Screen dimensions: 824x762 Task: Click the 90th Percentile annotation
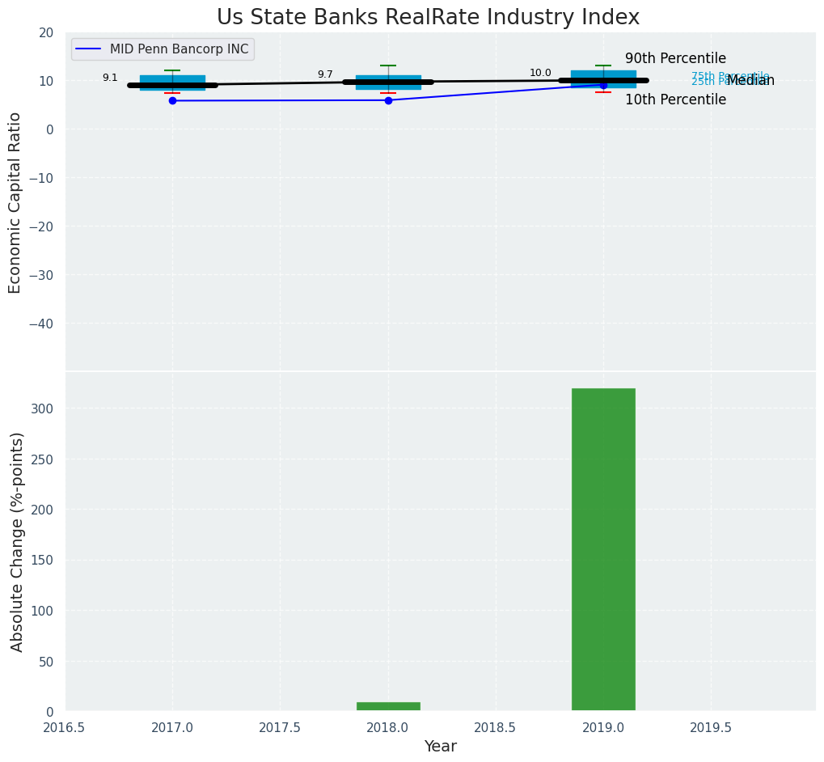point(675,59)
